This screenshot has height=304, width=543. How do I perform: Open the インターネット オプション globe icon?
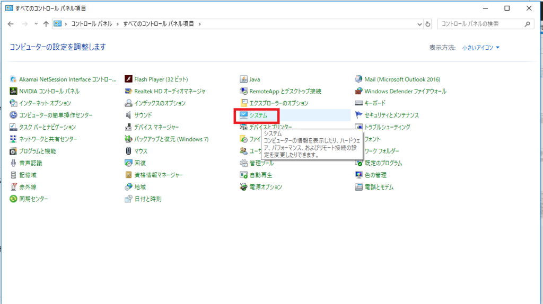click(x=13, y=103)
